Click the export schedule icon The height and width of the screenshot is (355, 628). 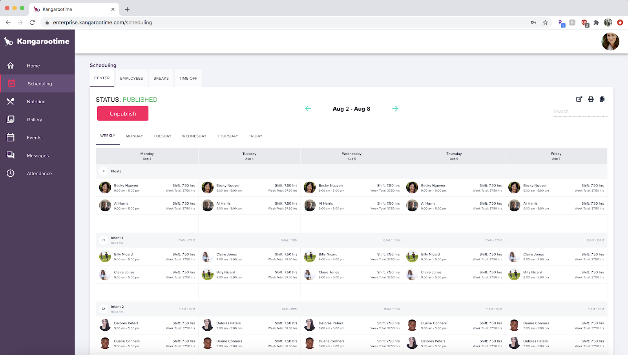coord(579,99)
